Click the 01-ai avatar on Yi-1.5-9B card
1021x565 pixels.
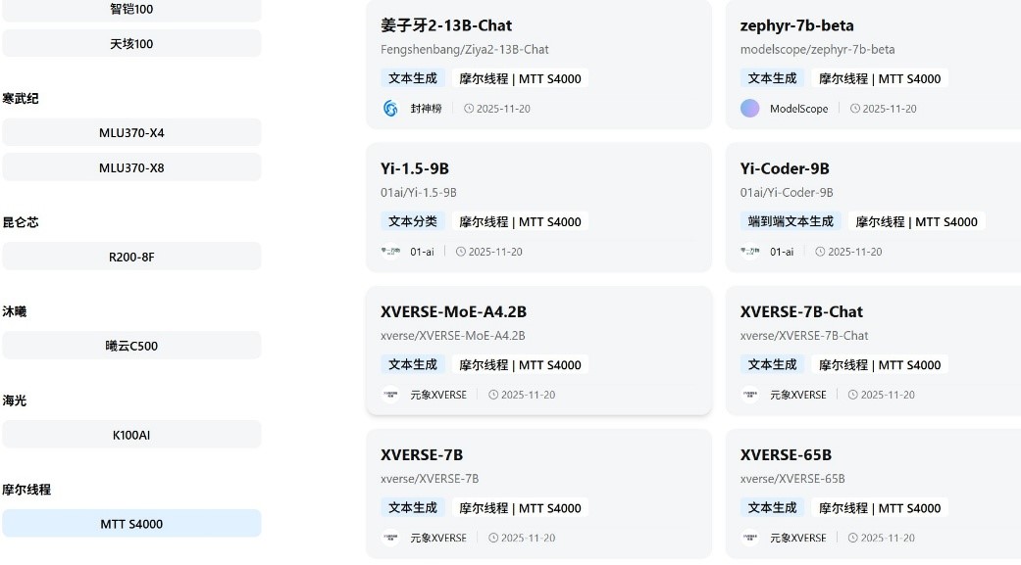390,252
